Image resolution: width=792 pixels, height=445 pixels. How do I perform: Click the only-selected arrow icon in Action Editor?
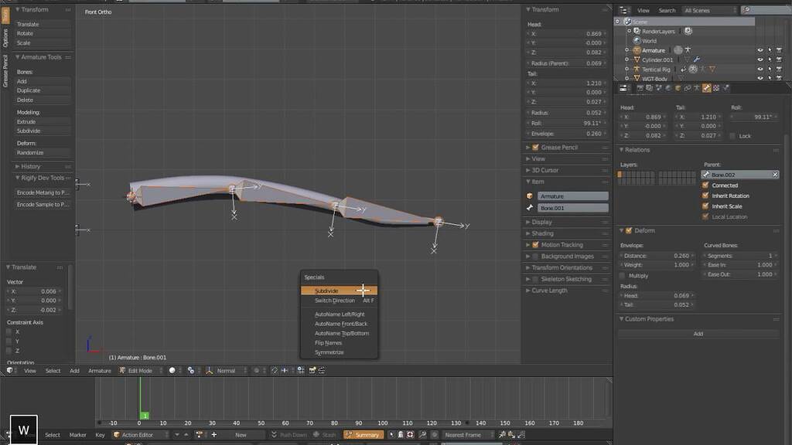pos(391,434)
